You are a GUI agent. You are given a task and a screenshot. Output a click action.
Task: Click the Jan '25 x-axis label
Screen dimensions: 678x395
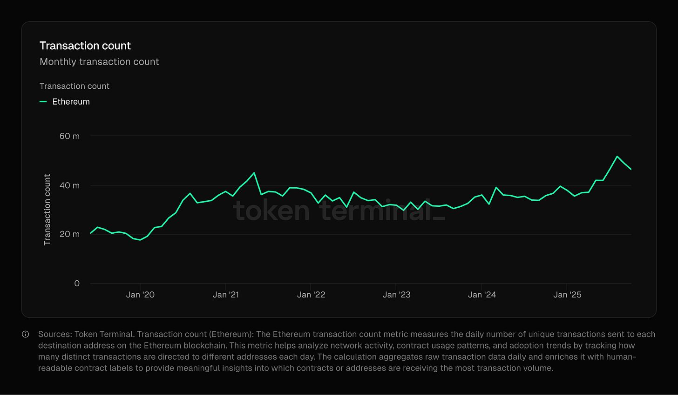(567, 295)
